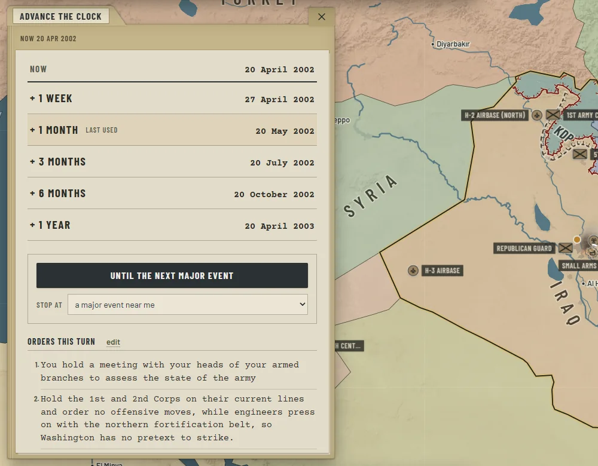598x466 pixels.
Task: Close the Advance the Clock panel
Action: click(x=322, y=17)
